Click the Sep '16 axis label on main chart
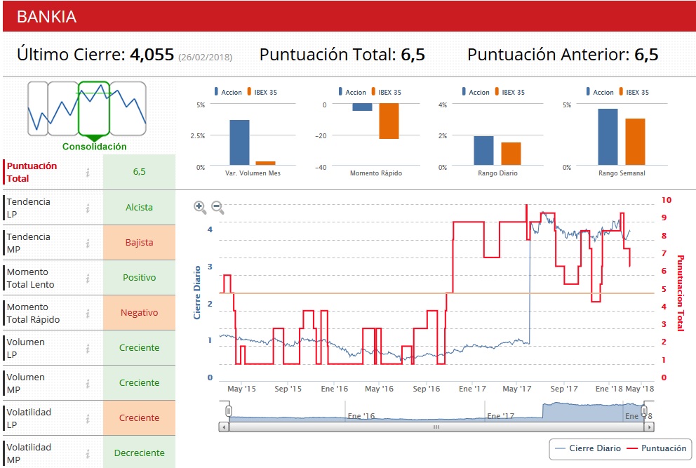Screen dimensions: 696x468 point(426,389)
